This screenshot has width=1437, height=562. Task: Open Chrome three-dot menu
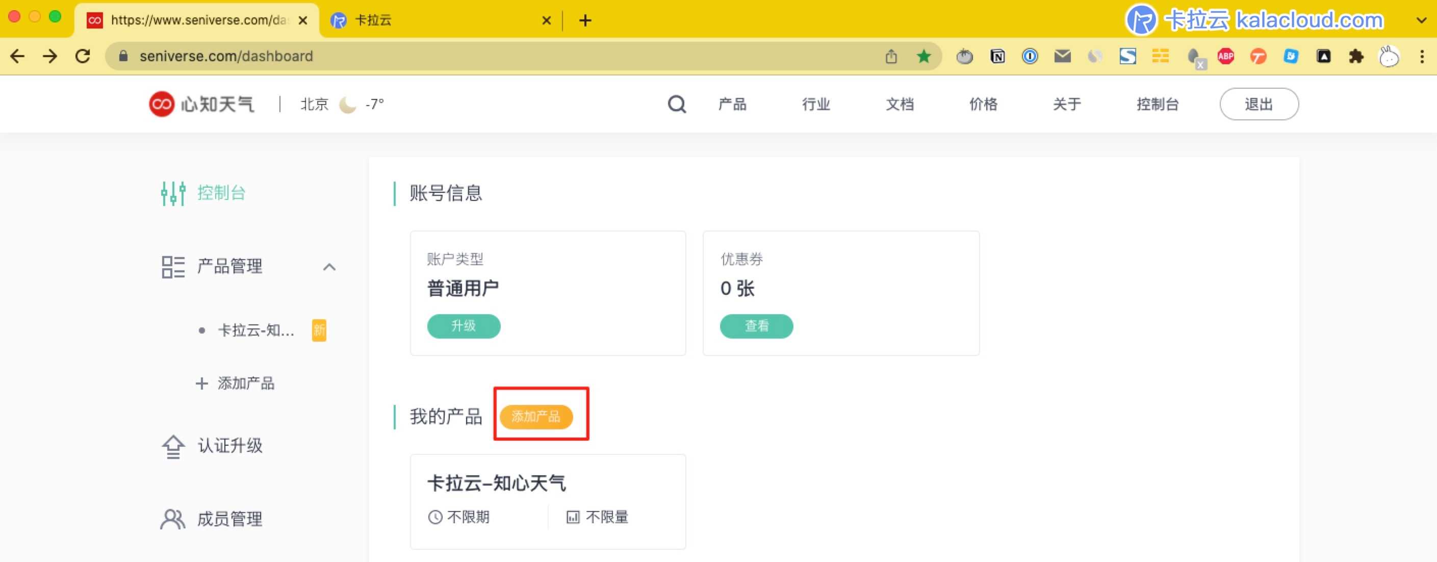(x=1421, y=57)
